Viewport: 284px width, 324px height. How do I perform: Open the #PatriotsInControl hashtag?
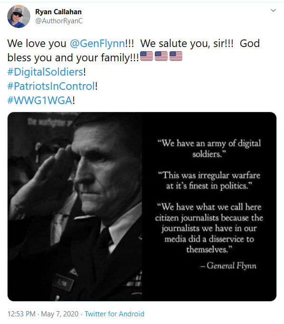[x=51, y=86]
